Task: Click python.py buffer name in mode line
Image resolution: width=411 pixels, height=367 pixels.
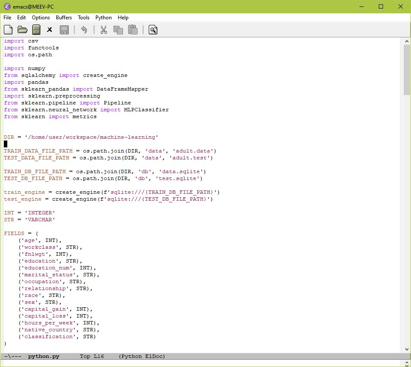Action: [43, 356]
